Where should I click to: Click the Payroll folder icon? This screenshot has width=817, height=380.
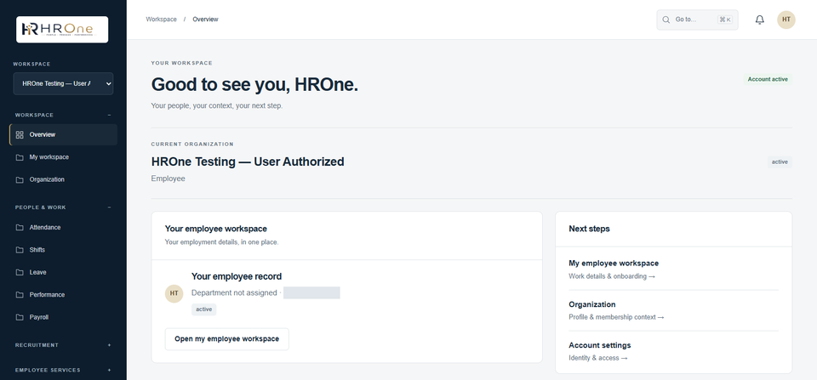20,317
